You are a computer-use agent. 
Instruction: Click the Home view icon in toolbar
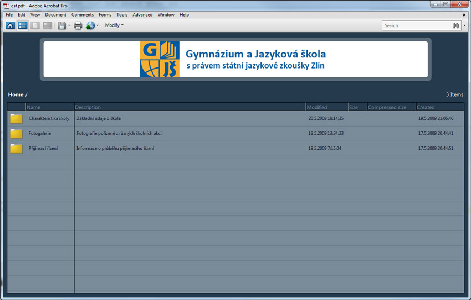[x=11, y=25]
